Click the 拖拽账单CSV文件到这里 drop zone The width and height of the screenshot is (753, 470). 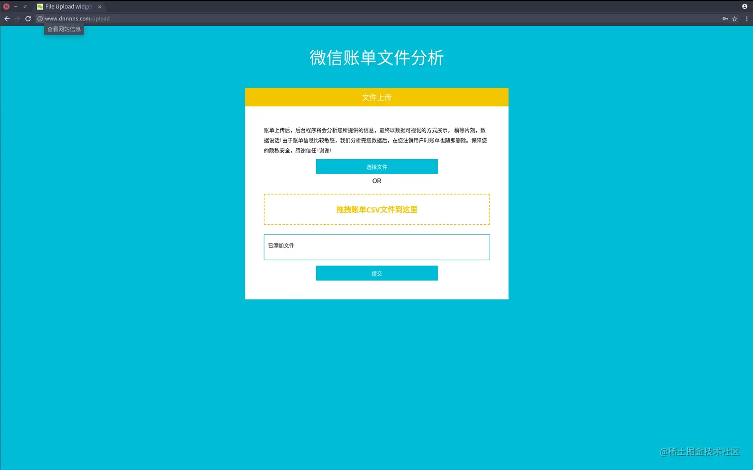(x=376, y=209)
